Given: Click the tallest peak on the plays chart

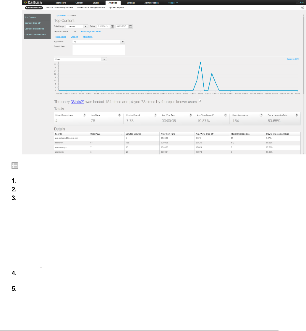Looking at the screenshot, I should coord(200,62).
